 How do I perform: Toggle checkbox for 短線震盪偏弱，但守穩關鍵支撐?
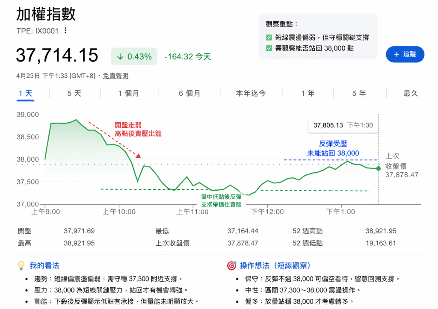coord(269,38)
